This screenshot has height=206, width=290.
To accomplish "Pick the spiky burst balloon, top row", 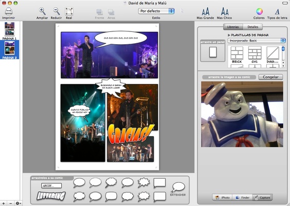I will click(143, 182).
